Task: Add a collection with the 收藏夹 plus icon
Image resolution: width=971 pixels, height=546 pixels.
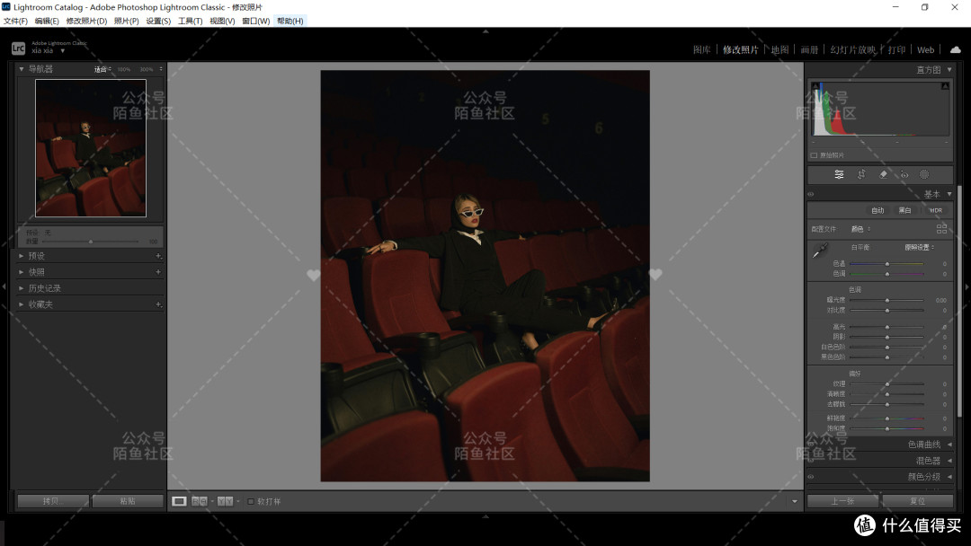Action: coord(158,304)
